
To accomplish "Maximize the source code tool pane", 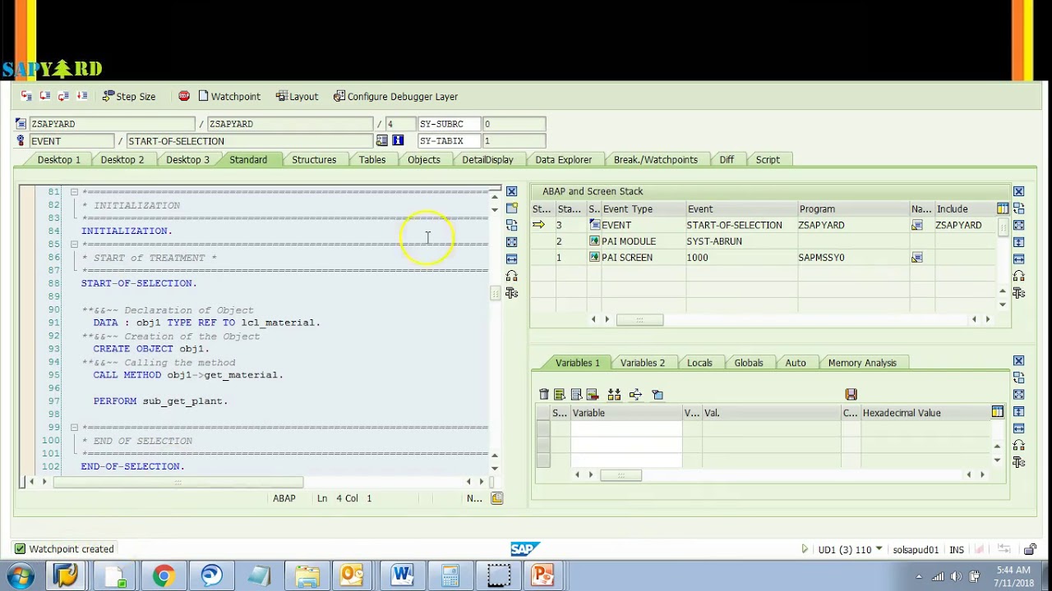I will coord(511,242).
